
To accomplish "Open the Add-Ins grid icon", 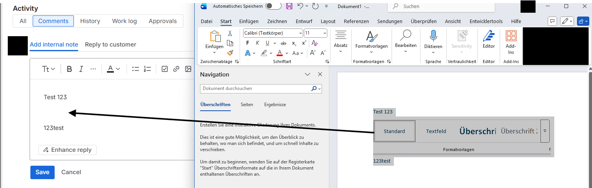I will (x=511, y=36).
